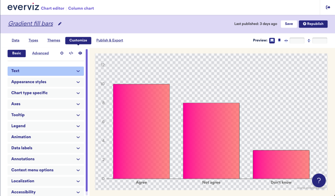Image resolution: width=335 pixels, height=196 pixels.
Task: Open the help question mark button
Action: (x=319, y=180)
